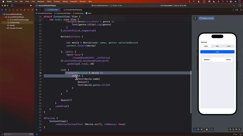This screenshot has width=243, height=136.
Task: Open the Debug menu
Action: (x=65, y=2)
